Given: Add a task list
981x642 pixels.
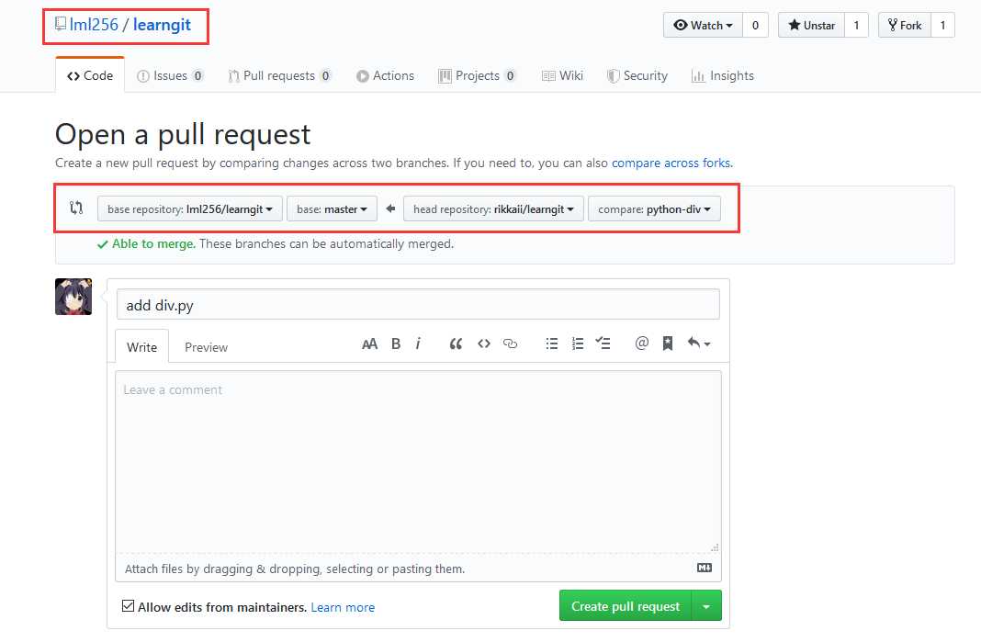Looking at the screenshot, I should [603, 344].
